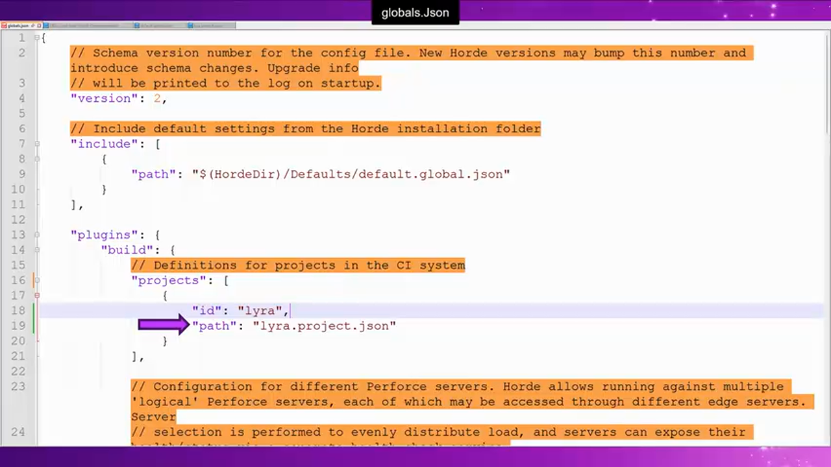Click the blue document icon on the rightmost tab

click(x=190, y=26)
